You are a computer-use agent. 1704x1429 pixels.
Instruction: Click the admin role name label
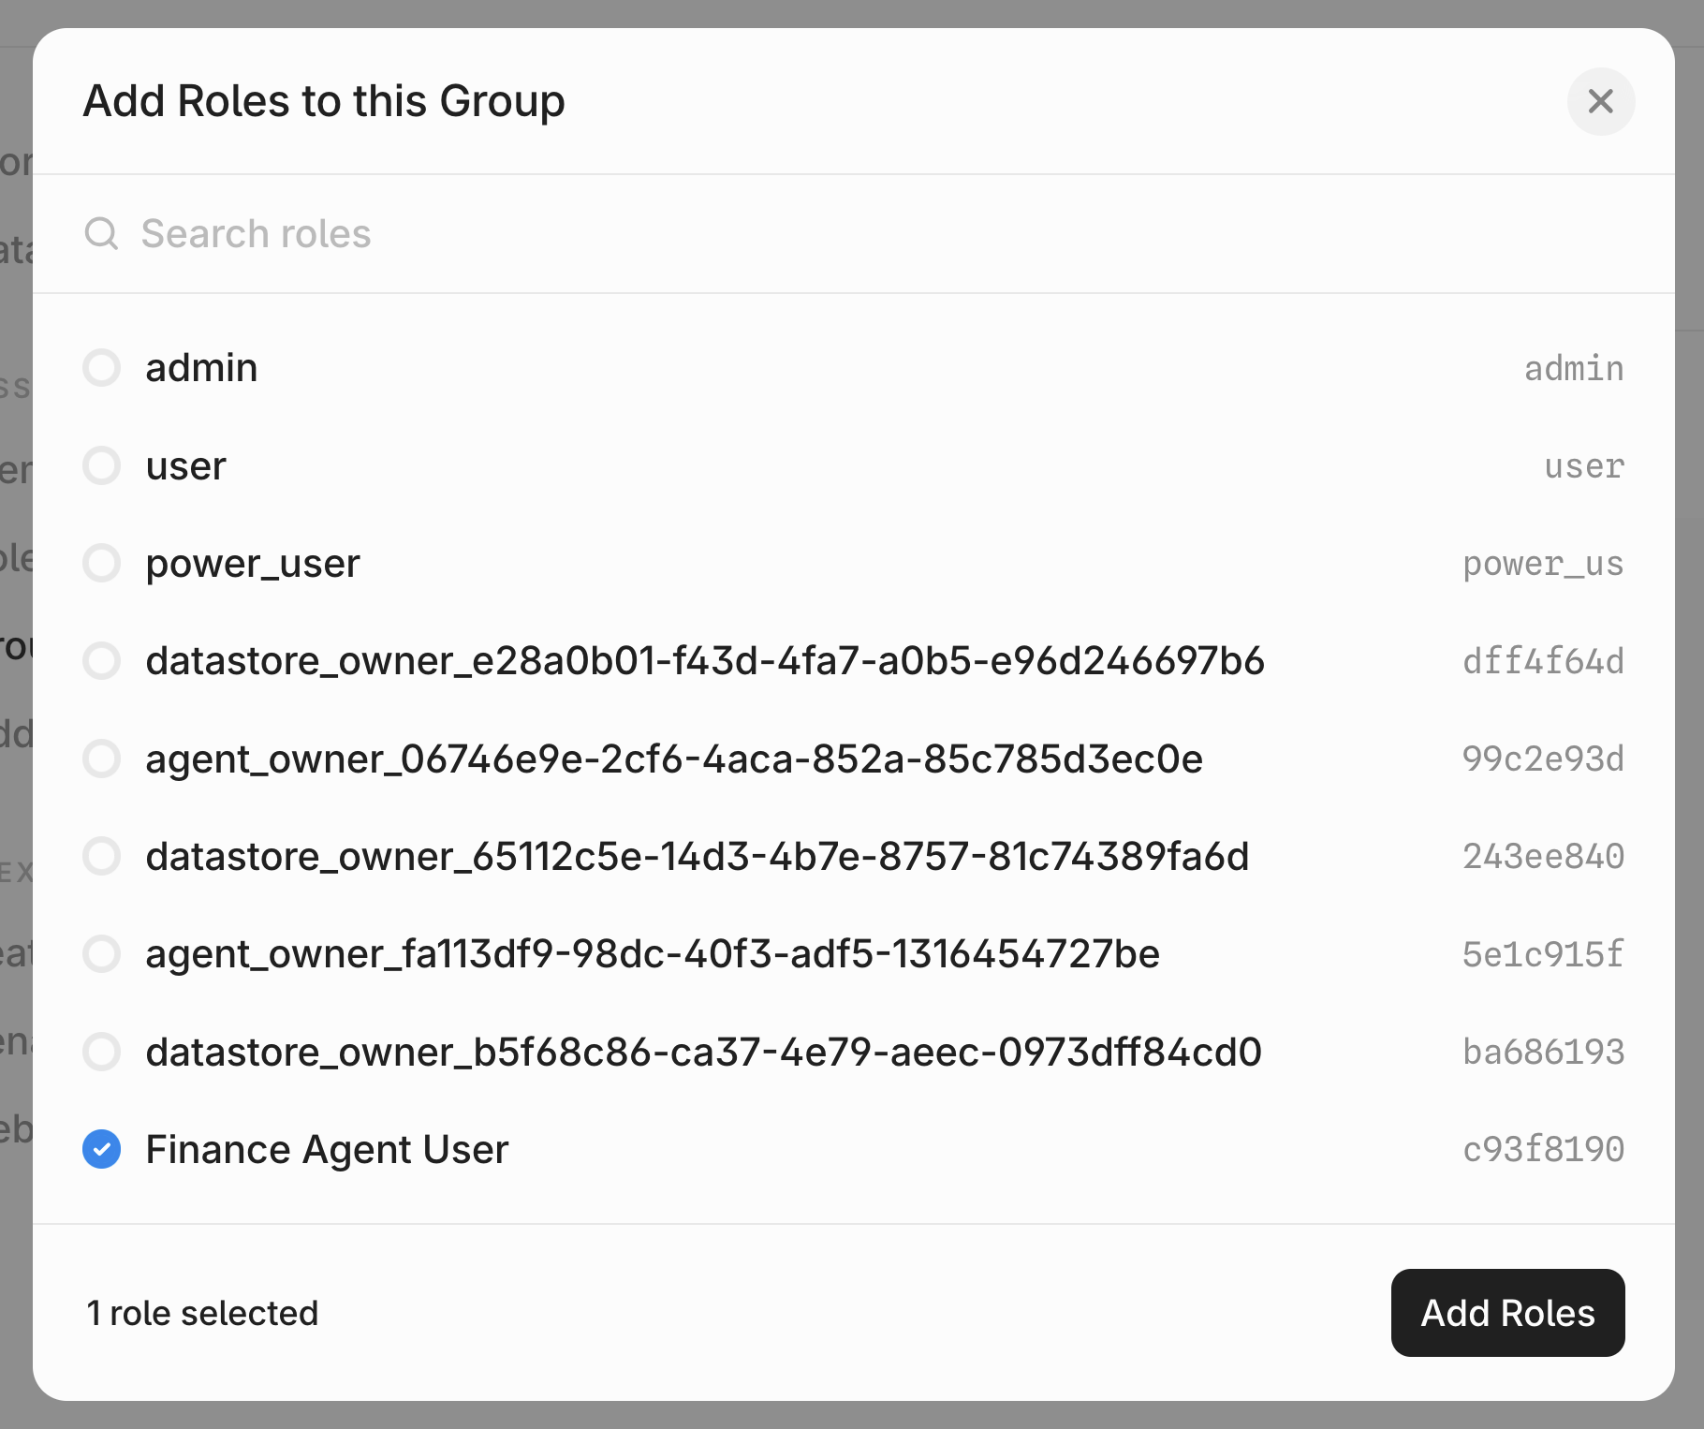coord(201,368)
